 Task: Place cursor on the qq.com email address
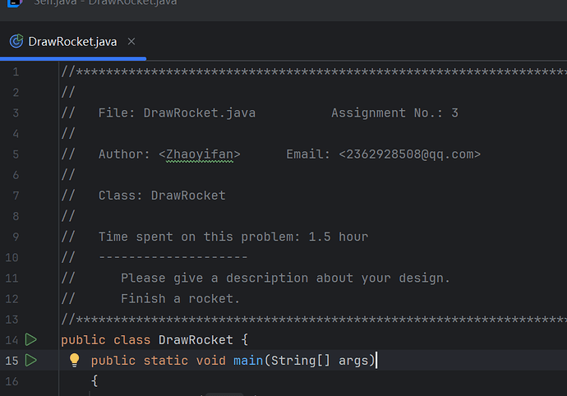pos(409,154)
